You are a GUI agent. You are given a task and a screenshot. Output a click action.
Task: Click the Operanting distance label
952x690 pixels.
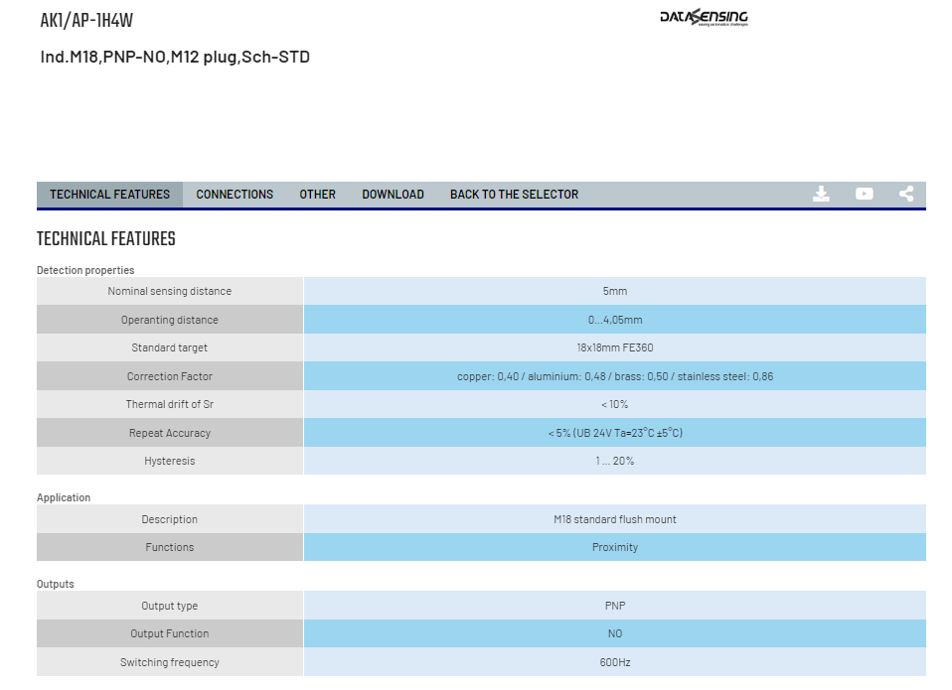click(169, 320)
